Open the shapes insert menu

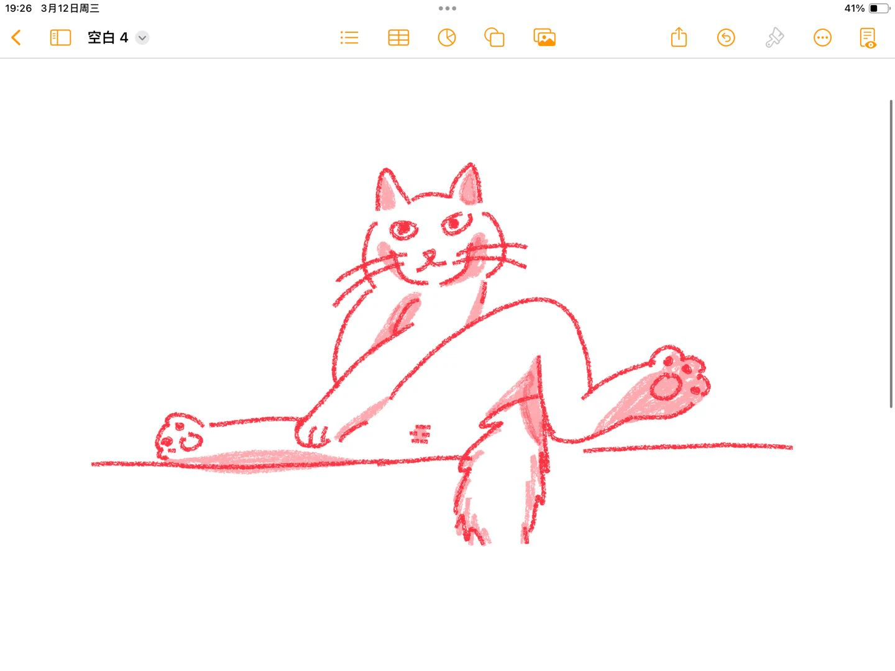click(x=495, y=38)
